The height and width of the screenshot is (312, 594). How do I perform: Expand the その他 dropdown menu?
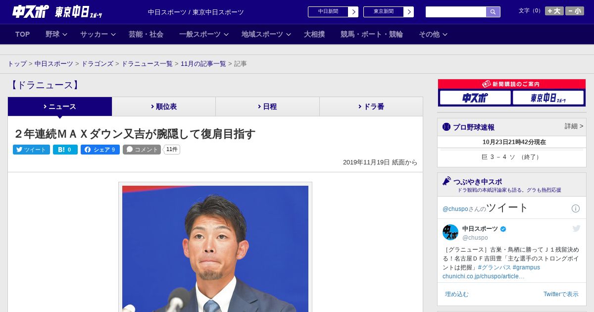[x=433, y=34]
